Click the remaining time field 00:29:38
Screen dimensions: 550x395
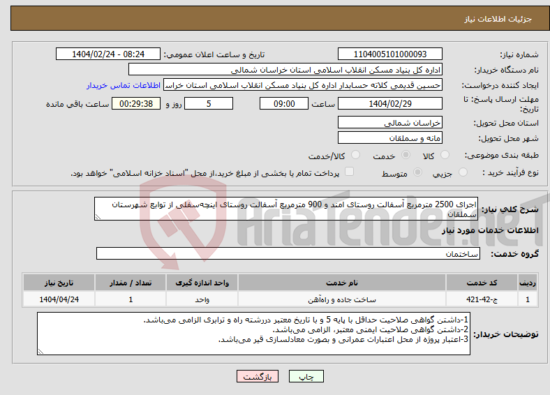coord(136,103)
